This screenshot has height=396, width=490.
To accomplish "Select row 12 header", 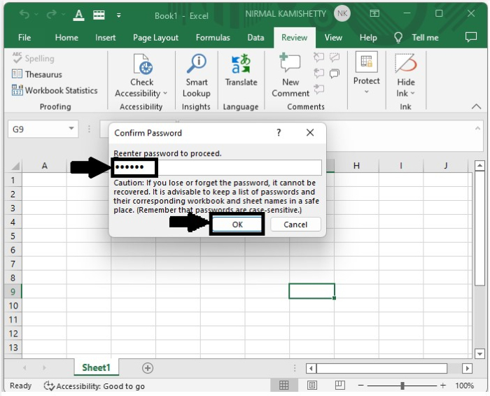I will [13, 334].
